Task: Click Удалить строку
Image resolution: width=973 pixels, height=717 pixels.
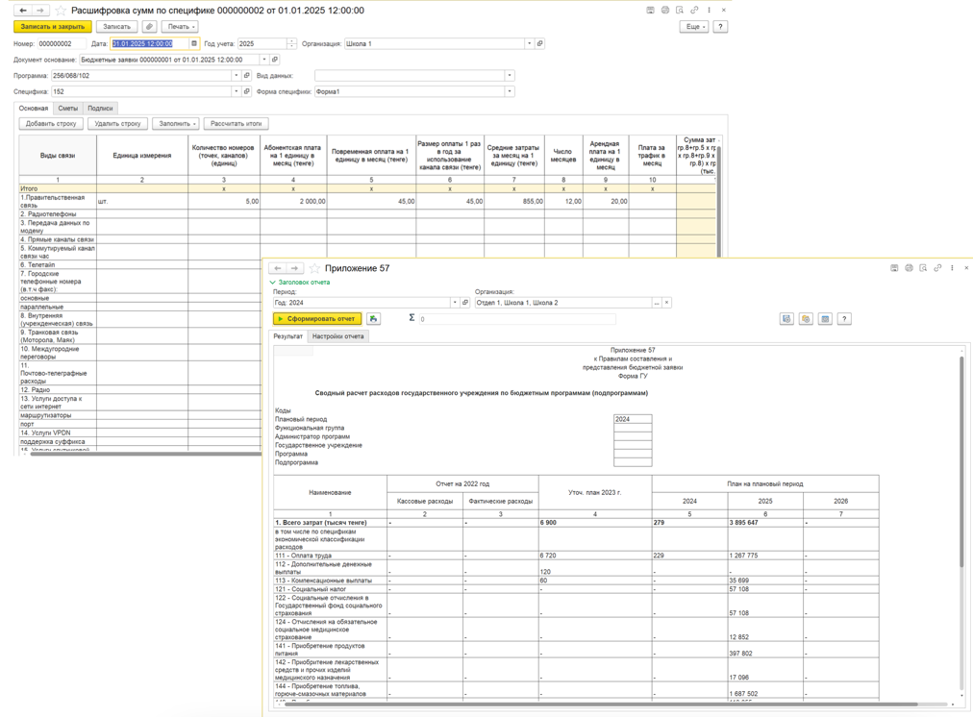Action: coord(118,123)
